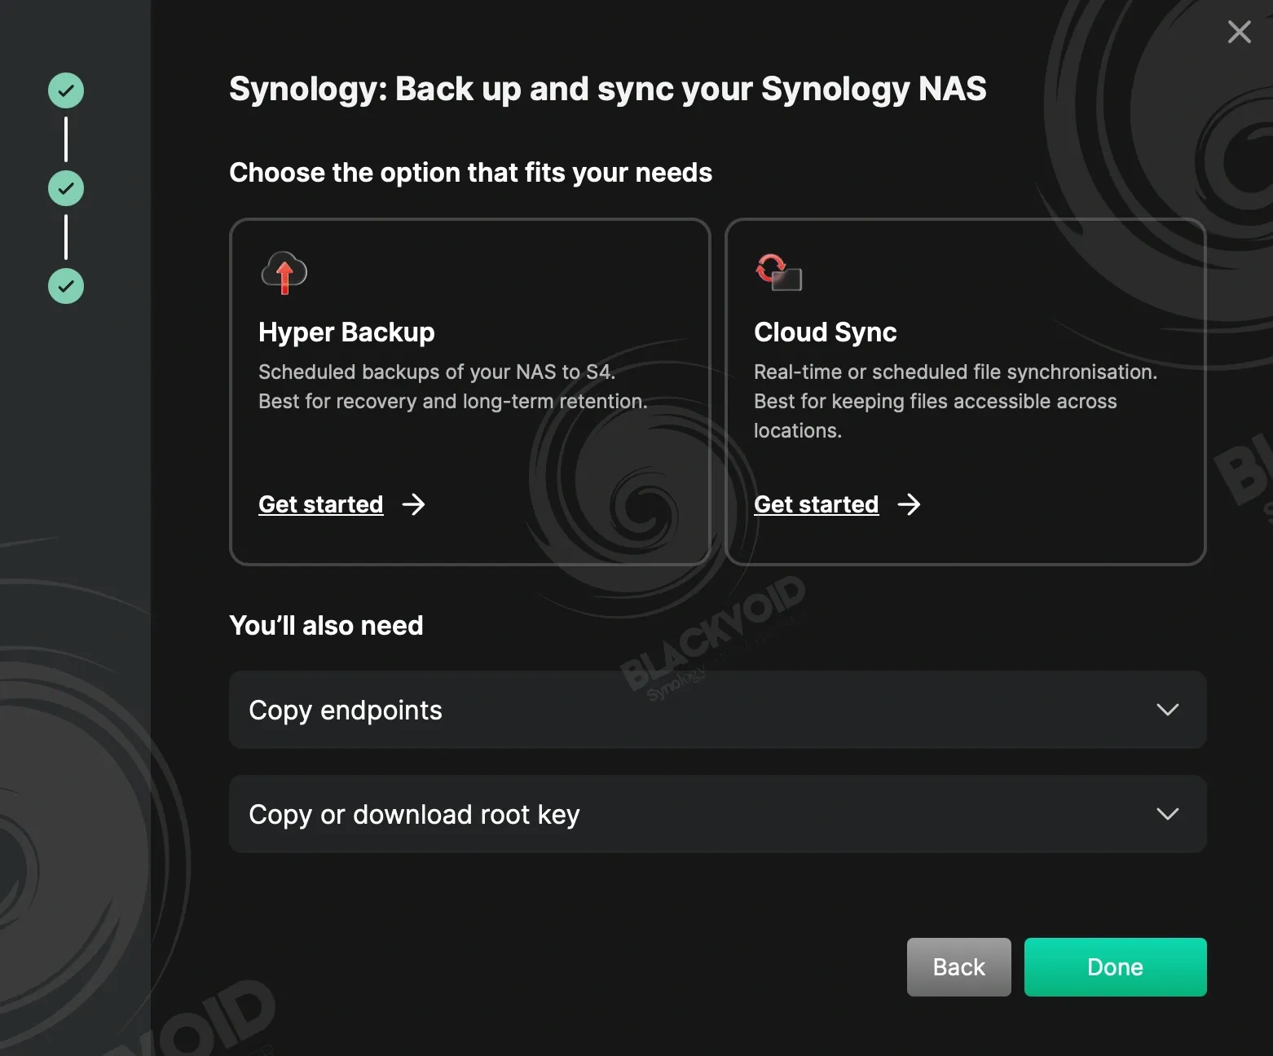Select the first completed step checkmark
The image size is (1273, 1056).
click(66, 90)
